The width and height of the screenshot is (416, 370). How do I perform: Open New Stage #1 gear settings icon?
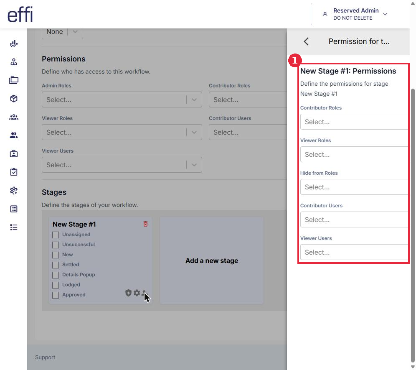tap(137, 293)
